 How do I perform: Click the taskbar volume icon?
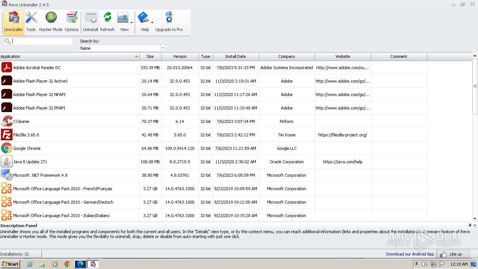[x=425, y=264]
